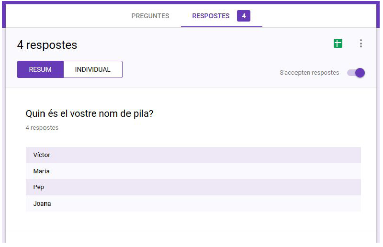Switch to the PREGUNTES tab
This screenshot has height=247, width=383.
(x=150, y=16)
